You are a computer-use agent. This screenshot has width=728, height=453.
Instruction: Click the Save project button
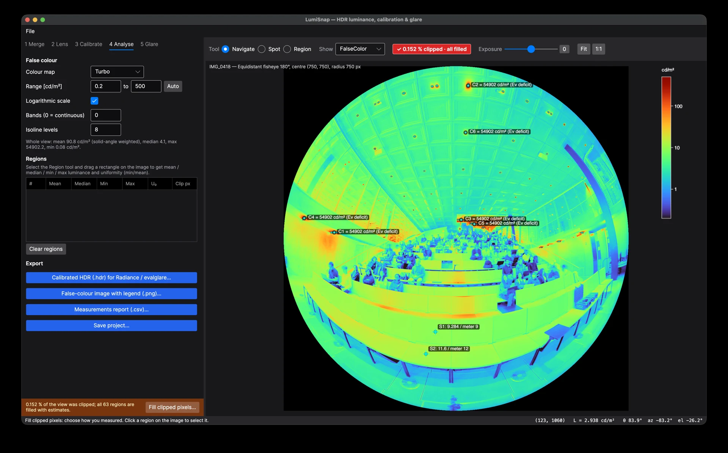pyautogui.click(x=111, y=325)
